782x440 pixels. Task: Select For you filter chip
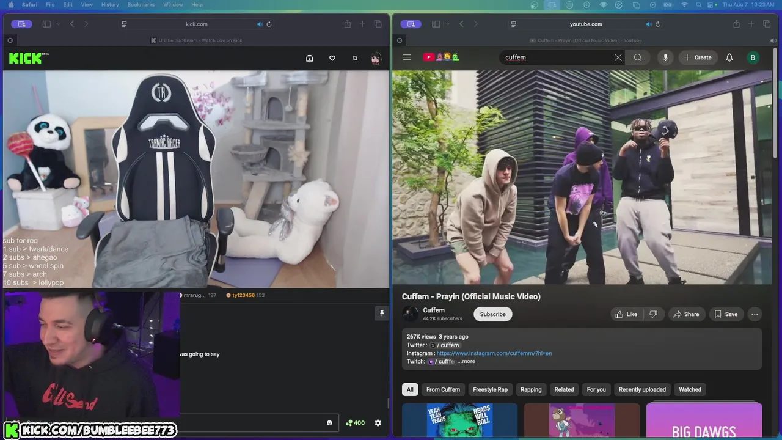click(596, 389)
